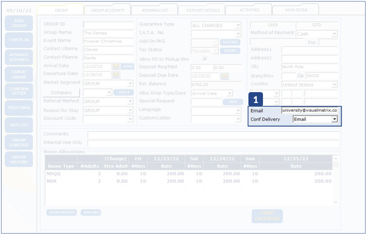Open the Deposit Details tab
This screenshot has width=367, height=235.
[x=203, y=10]
